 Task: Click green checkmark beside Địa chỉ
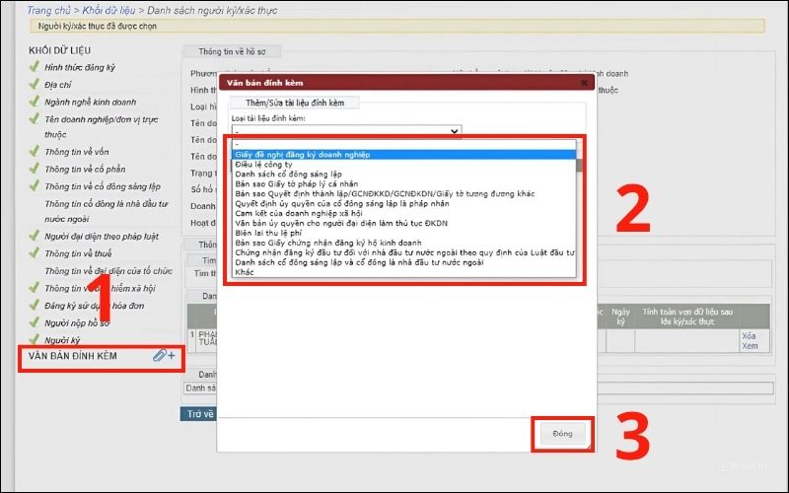35,85
